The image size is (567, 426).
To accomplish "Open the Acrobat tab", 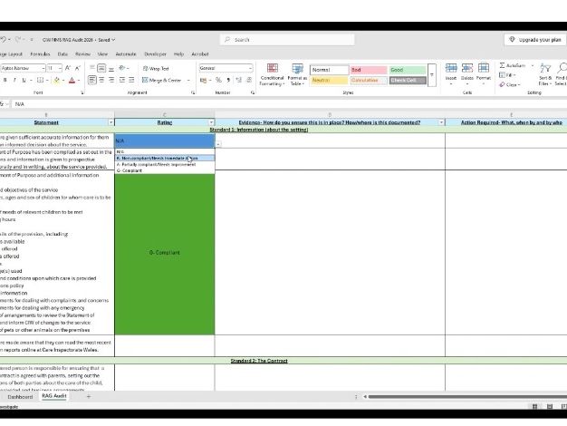I will pos(200,54).
